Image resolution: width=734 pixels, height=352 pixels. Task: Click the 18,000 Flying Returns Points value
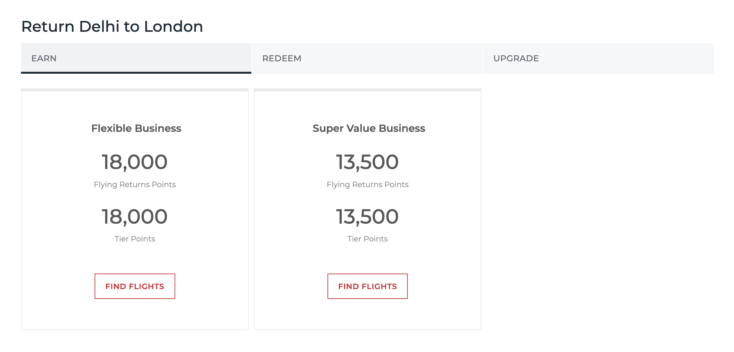[x=134, y=161]
